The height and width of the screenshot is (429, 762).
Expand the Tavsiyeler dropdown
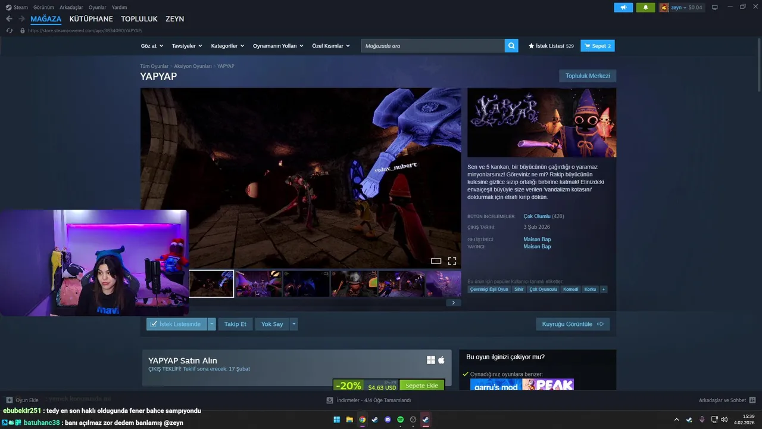(187, 46)
